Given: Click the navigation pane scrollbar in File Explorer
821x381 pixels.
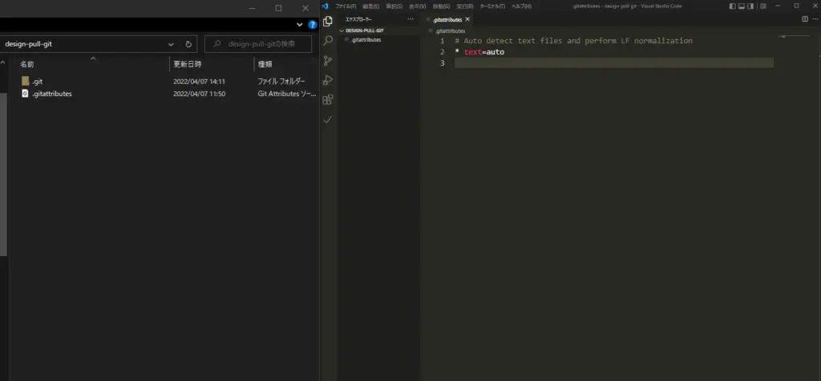Looking at the screenshot, I should [3, 174].
